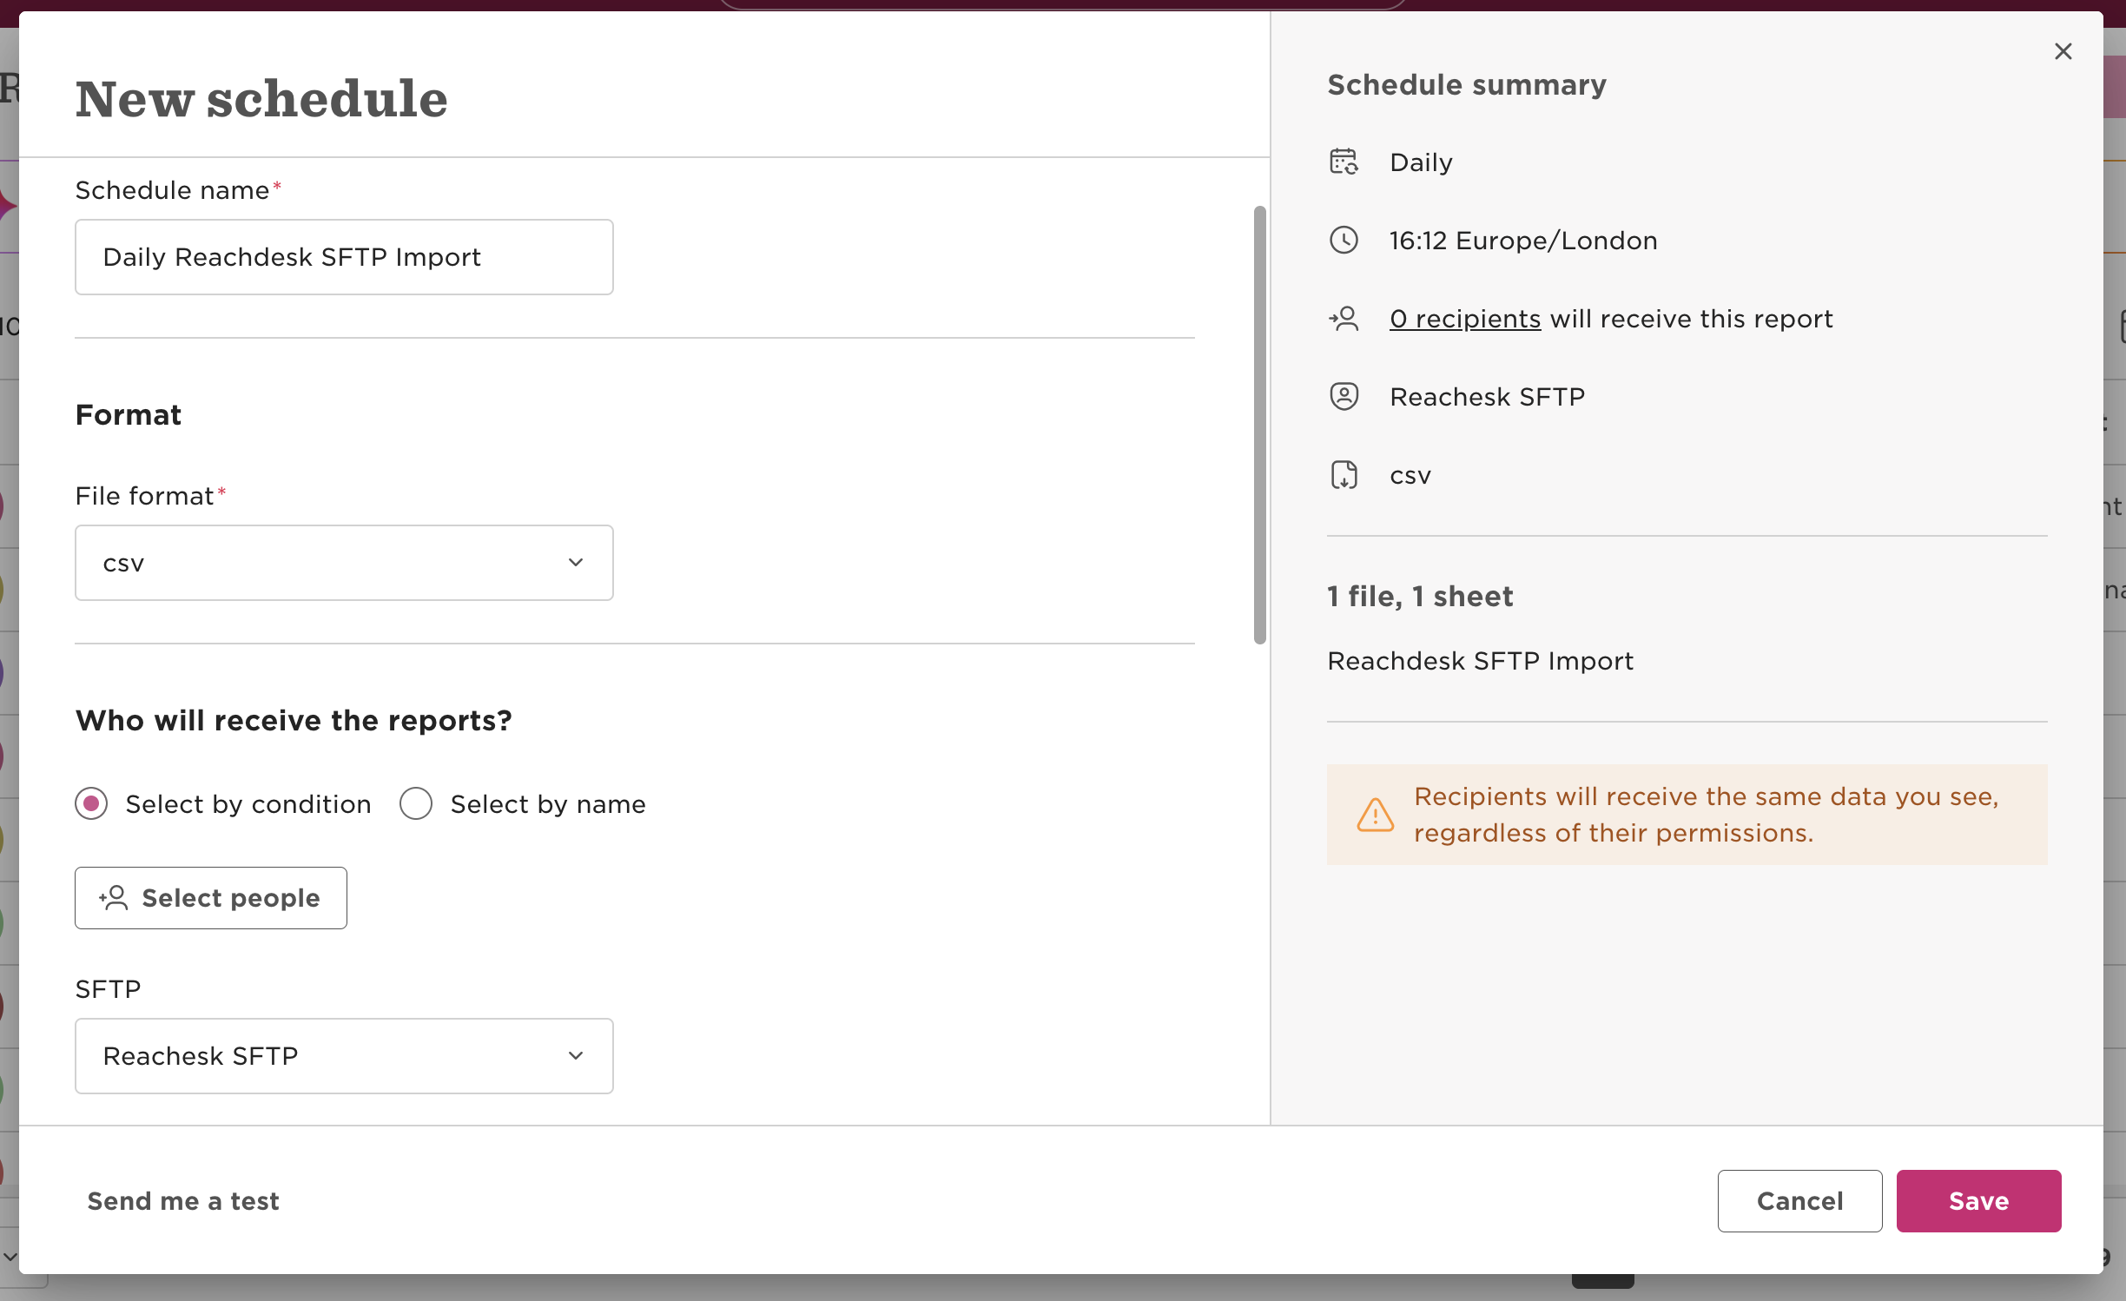Image resolution: width=2126 pixels, height=1301 pixels.
Task: Click the recipients same-data warning message
Action: coord(1687,815)
